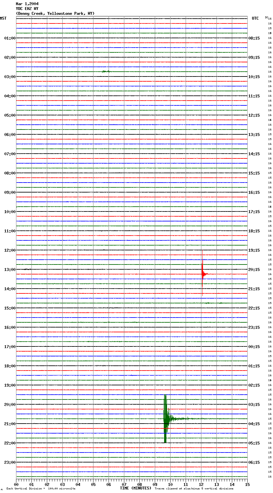This screenshot has width=273, height=493.
Task: Select the 16:15 UTC time label
Action: (x=254, y=193)
